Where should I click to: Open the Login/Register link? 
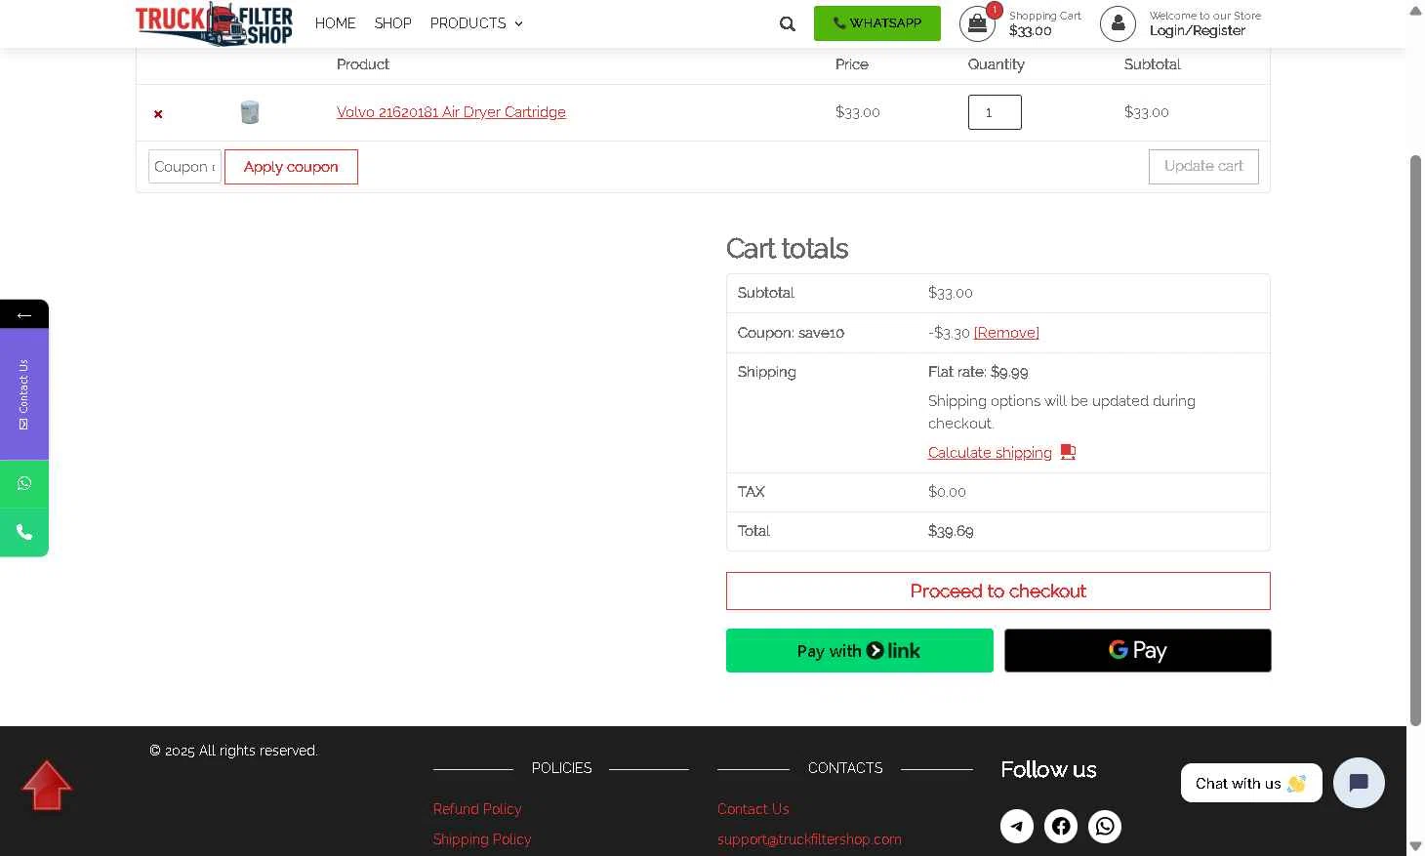click(x=1197, y=31)
